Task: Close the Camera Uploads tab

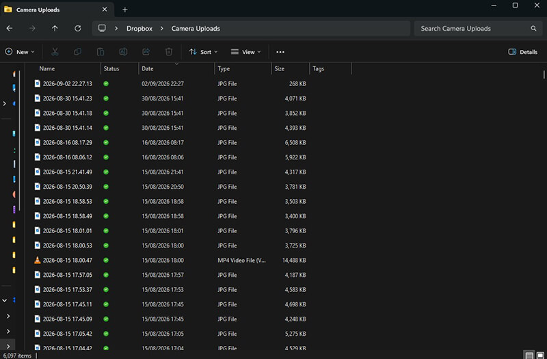Action: click(105, 10)
